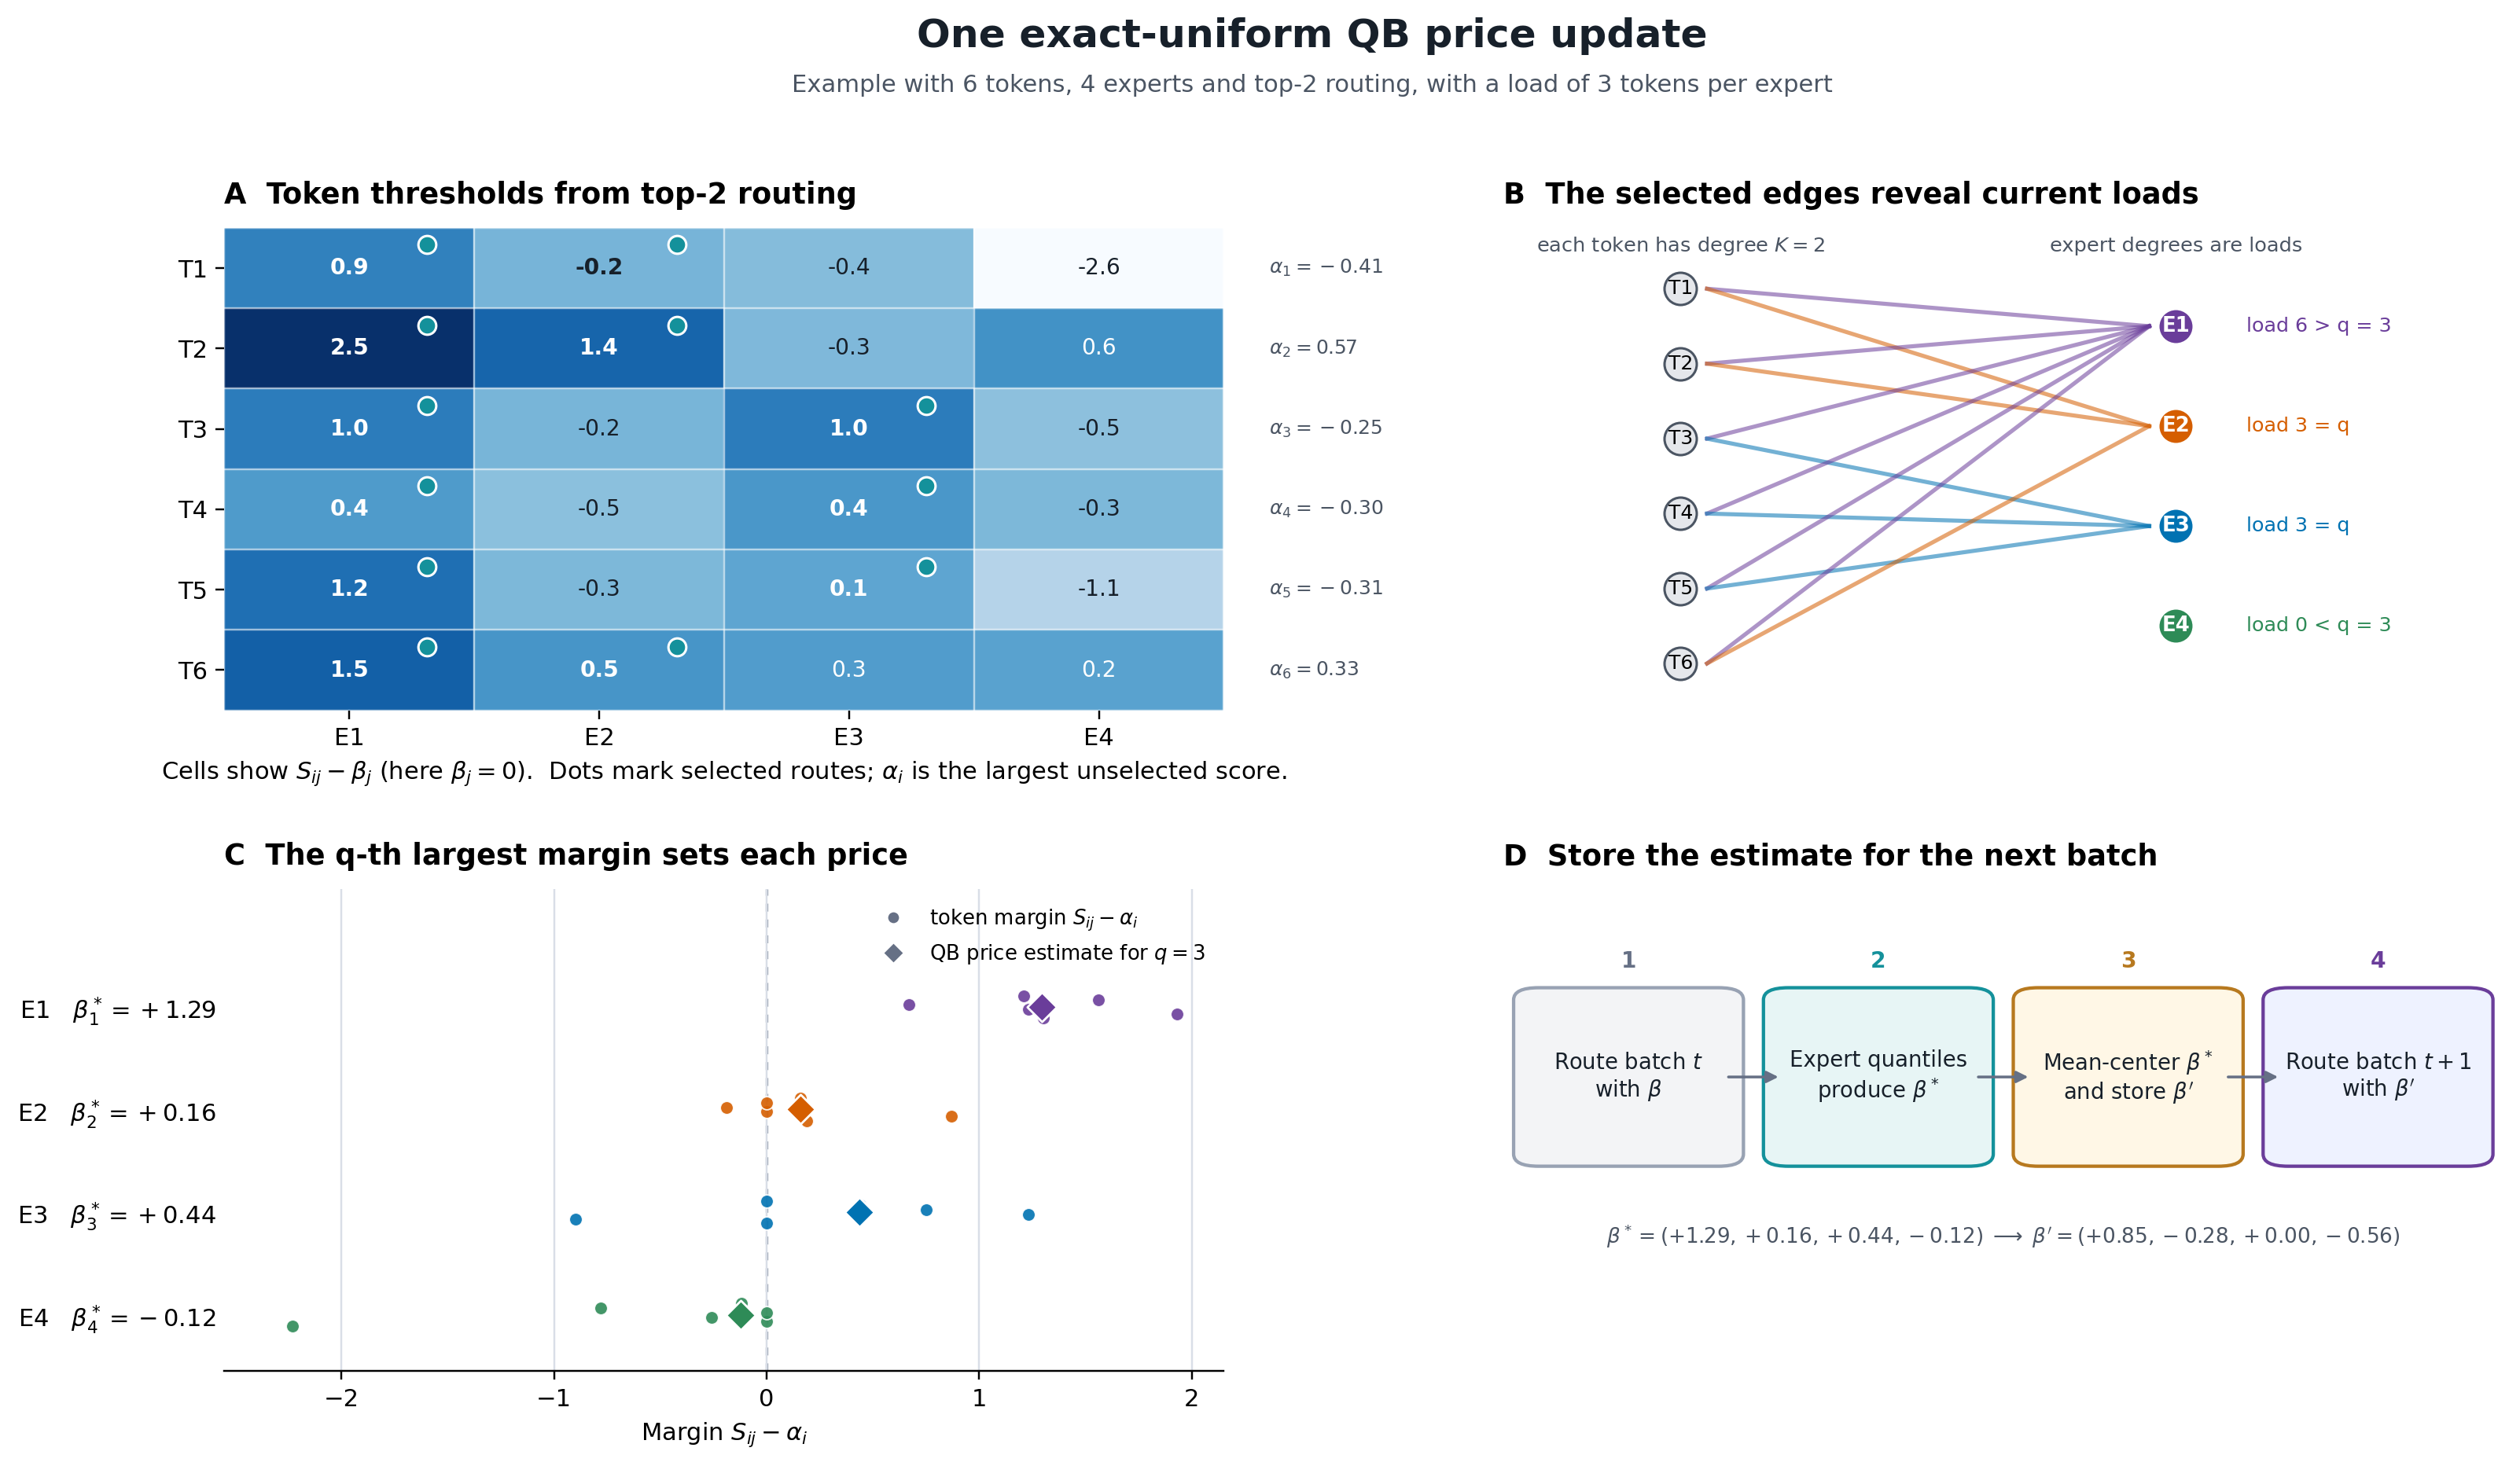Image resolution: width=2520 pixels, height=1466 pixels.
Task: Click the purple E1 expert node
Action: 2175,326
